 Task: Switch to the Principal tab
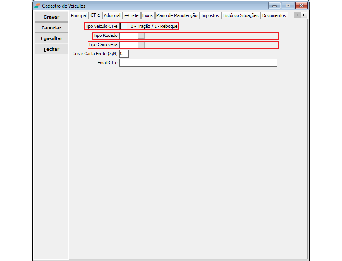(x=79, y=15)
